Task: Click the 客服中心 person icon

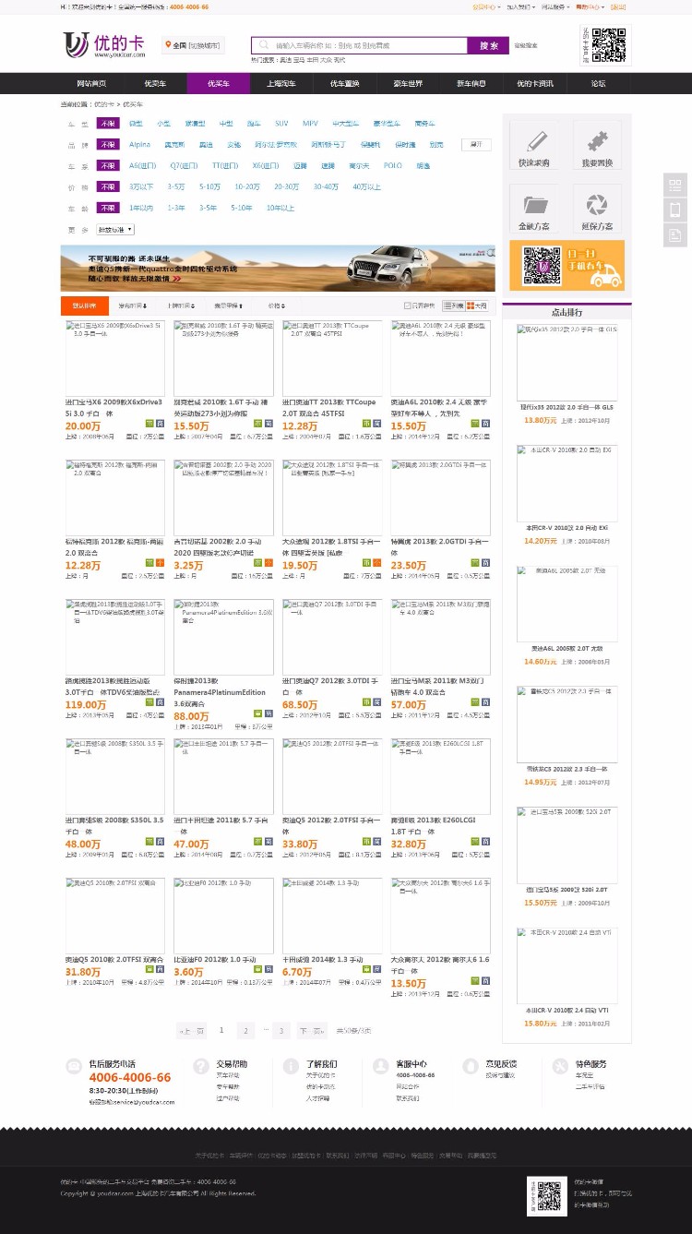Action: click(x=381, y=1066)
